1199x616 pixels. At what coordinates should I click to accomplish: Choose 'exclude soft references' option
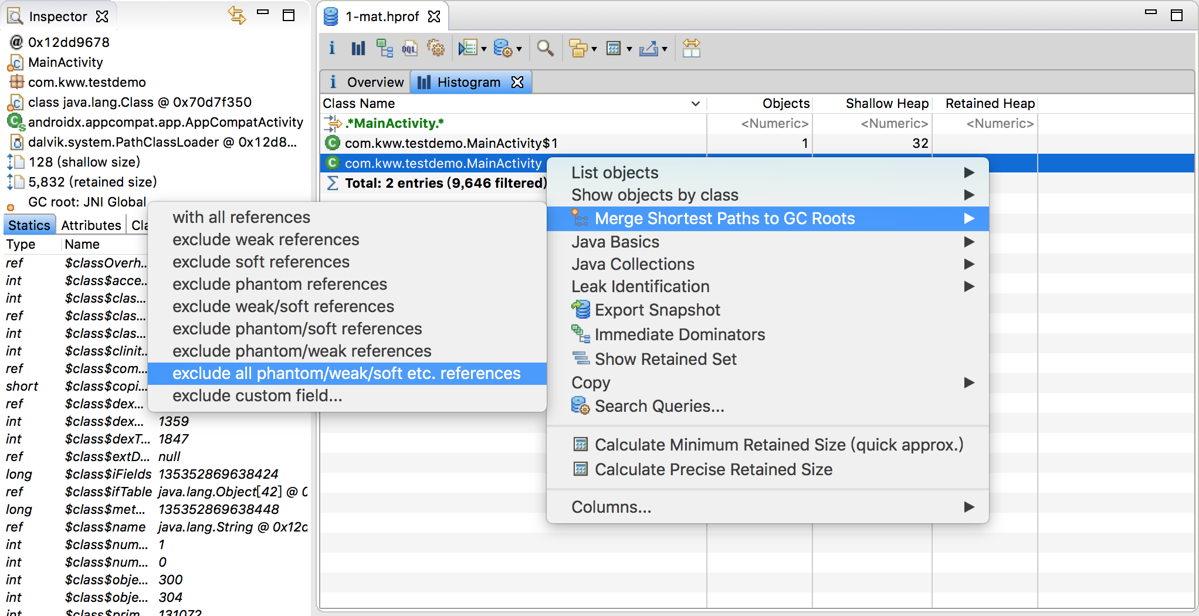pyautogui.click(x=347, y=262)
